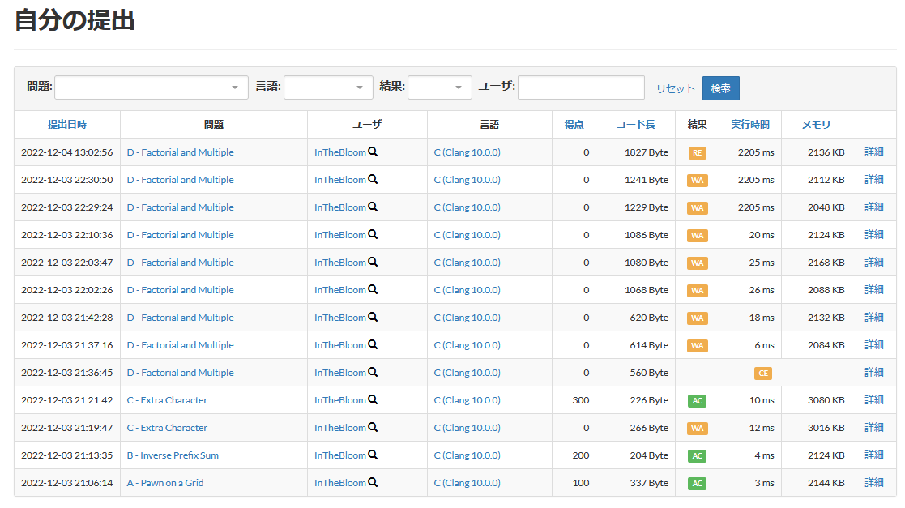Image resolution: width=905 pixels, height=508 pixels.
Task: Open C - Extra Character in the 21:19:47 row
Action: click(x=167, y=428)
